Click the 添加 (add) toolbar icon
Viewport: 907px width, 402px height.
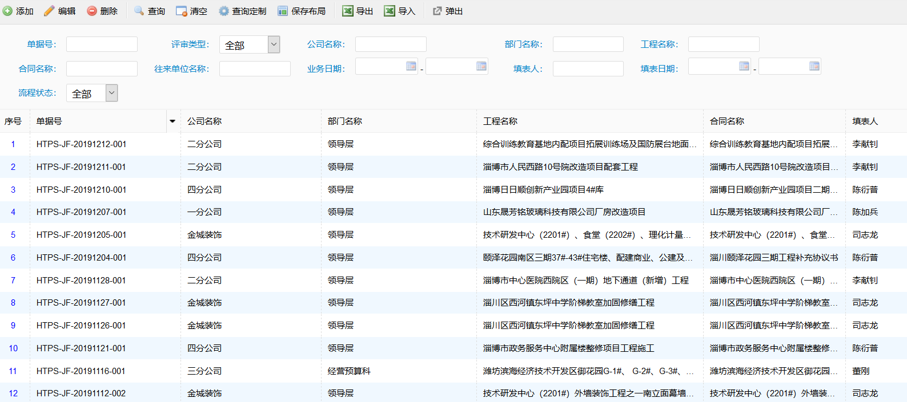point(7,11)
